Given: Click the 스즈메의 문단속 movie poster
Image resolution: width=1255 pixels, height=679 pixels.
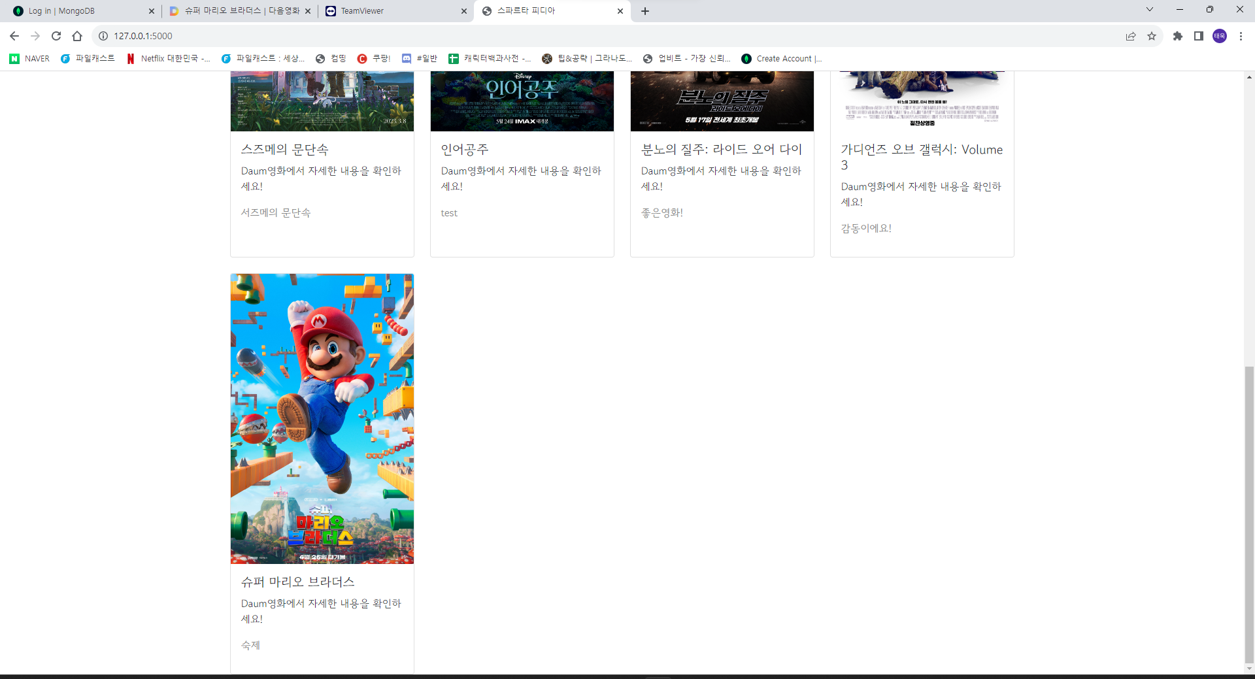Looking at the screenshot, I should pyautogui.click(x=322, y=101).
